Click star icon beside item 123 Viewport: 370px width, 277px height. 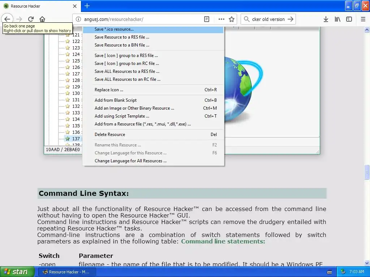click(x=68, y=48)
